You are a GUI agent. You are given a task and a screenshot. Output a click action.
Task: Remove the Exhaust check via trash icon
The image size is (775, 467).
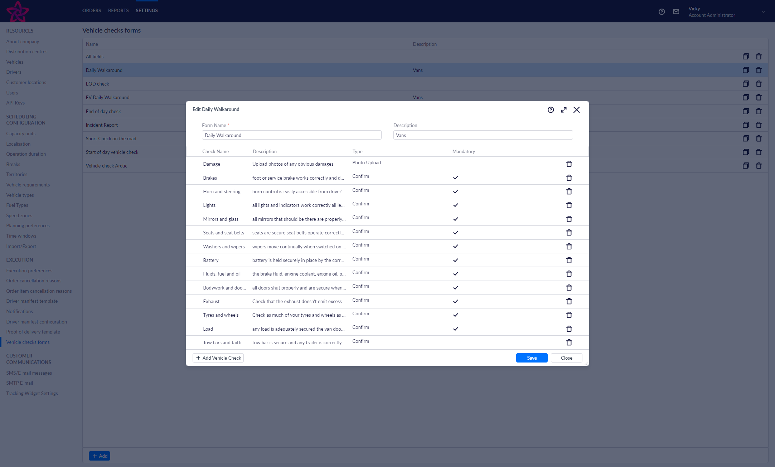(x=569, y=301)
